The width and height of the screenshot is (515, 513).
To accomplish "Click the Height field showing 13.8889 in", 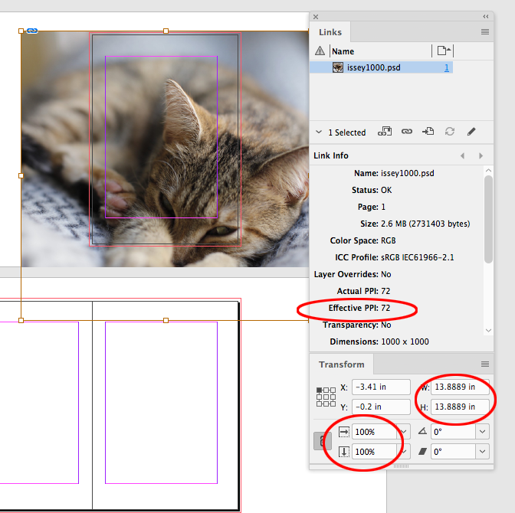I will [x=460, y=407].
